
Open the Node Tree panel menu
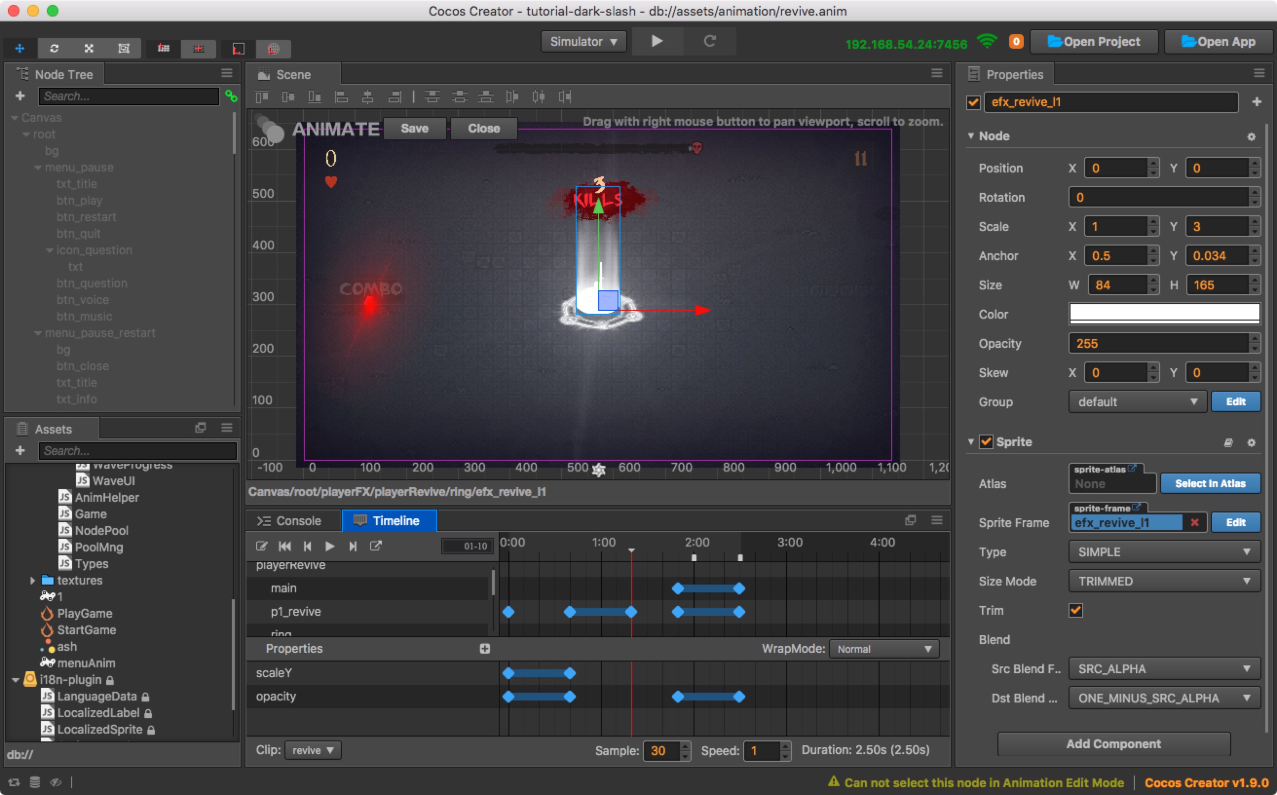tap(227, 73)
